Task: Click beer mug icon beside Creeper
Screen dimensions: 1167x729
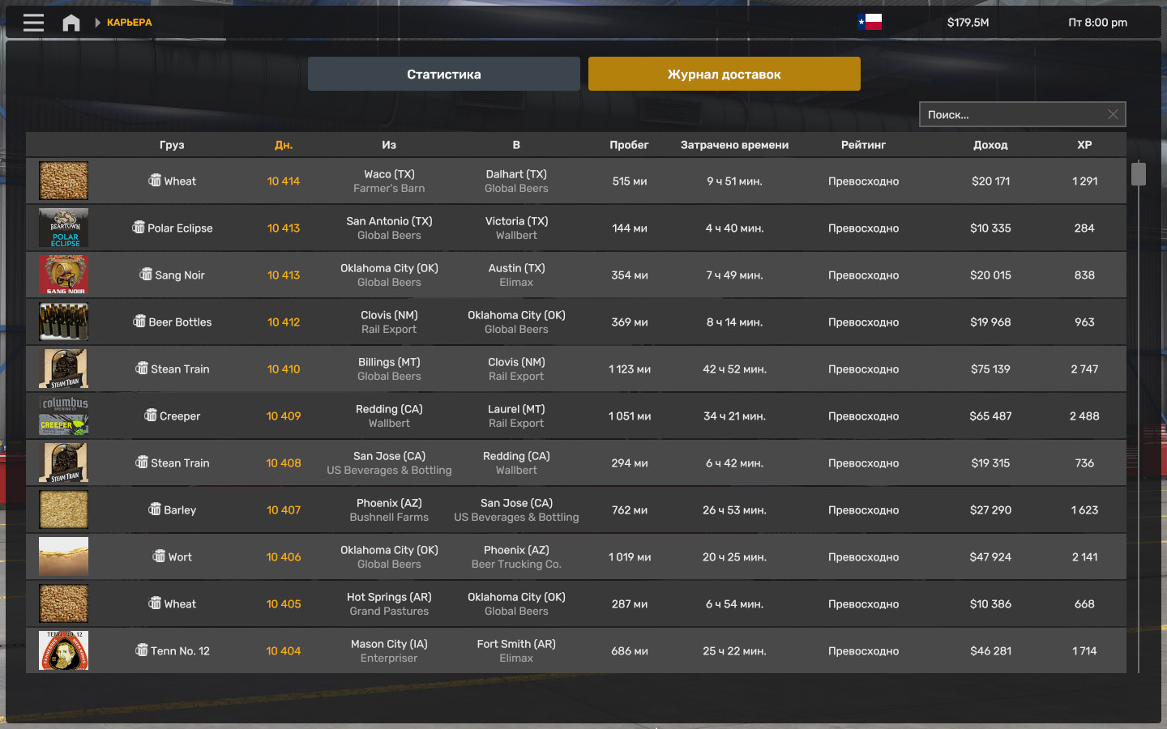Action: point(151,416)
